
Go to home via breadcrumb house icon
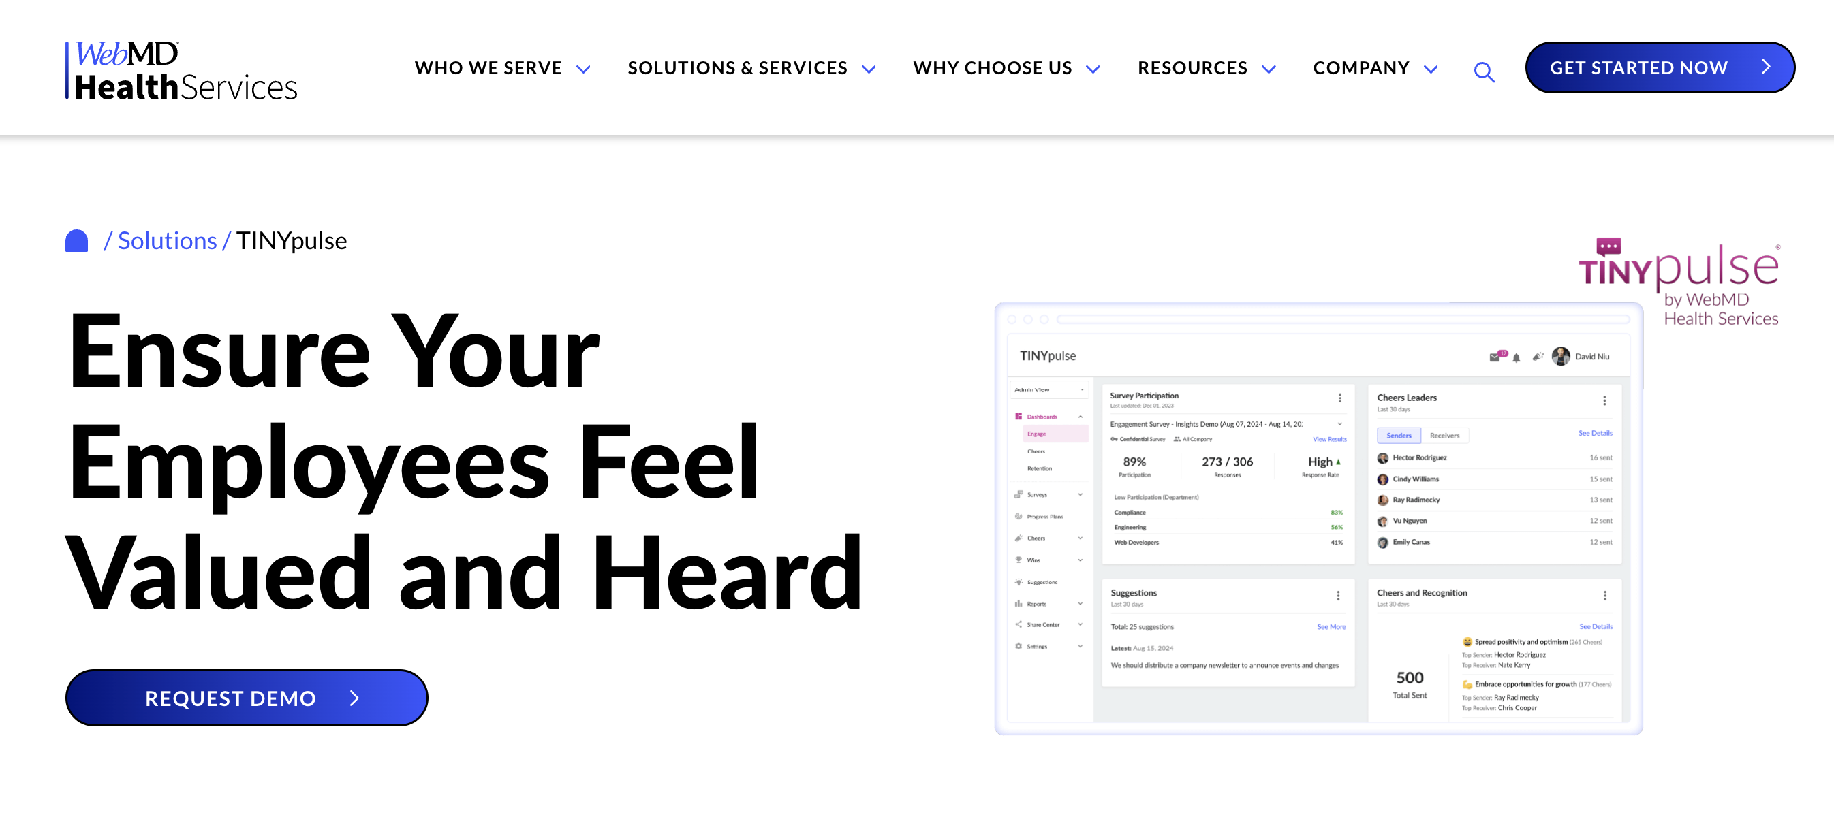[x=76, y=240]
